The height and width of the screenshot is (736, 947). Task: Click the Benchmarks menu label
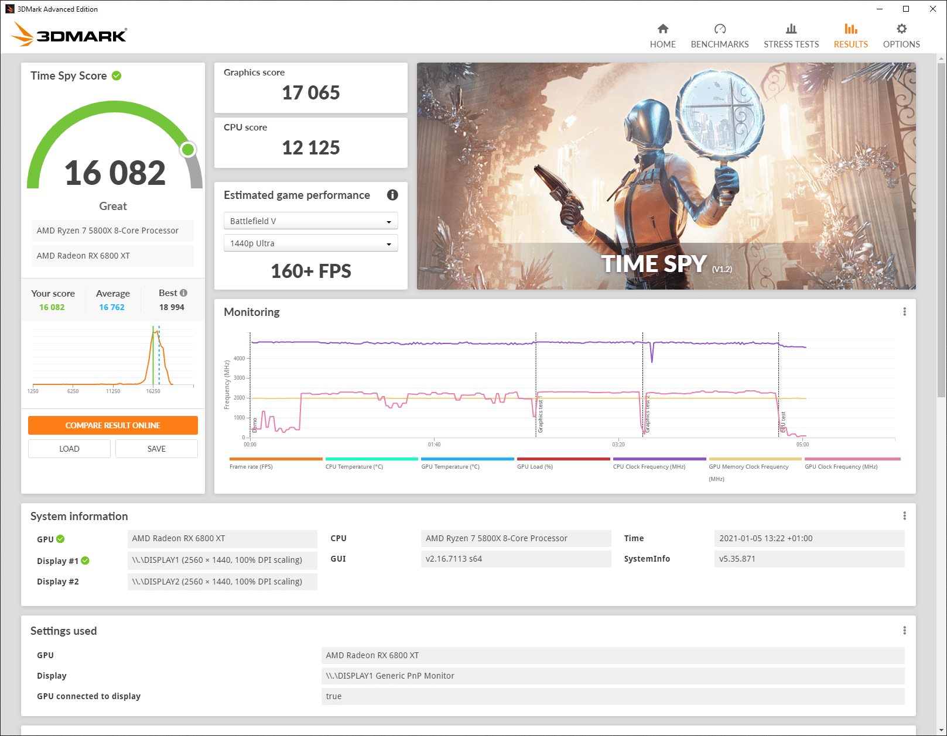click(x=720, y=44)
